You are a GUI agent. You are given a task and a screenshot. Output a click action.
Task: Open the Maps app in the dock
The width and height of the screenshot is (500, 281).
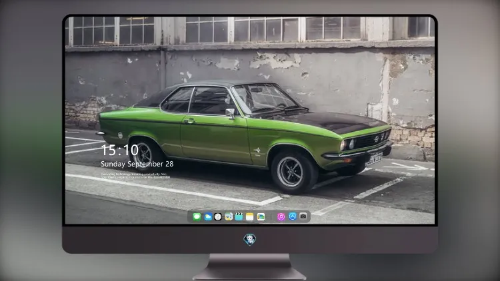(261, 217)
